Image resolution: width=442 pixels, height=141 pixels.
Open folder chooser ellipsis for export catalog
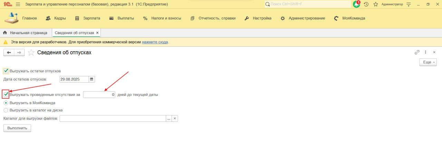pos(169,119)
